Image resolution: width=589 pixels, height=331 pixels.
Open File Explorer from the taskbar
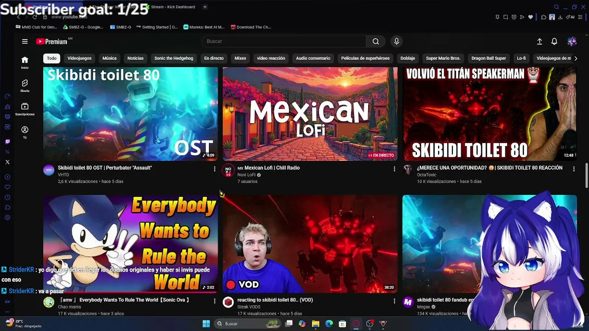point(316,324)
